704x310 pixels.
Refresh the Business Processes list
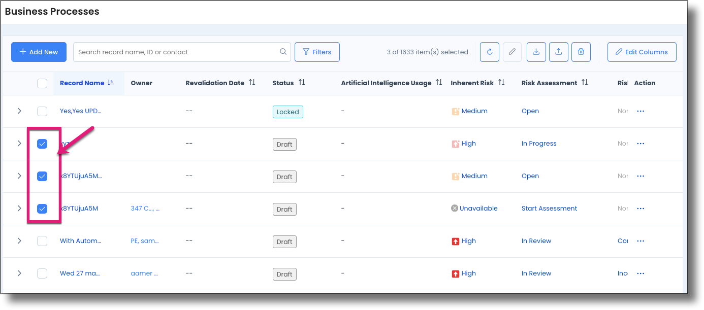(489, 51)
